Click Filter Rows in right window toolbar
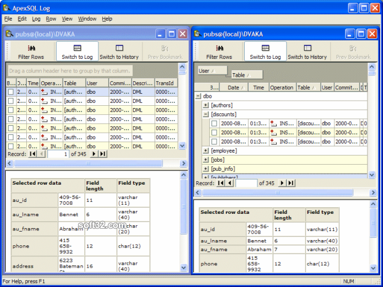 pos(219,52)
